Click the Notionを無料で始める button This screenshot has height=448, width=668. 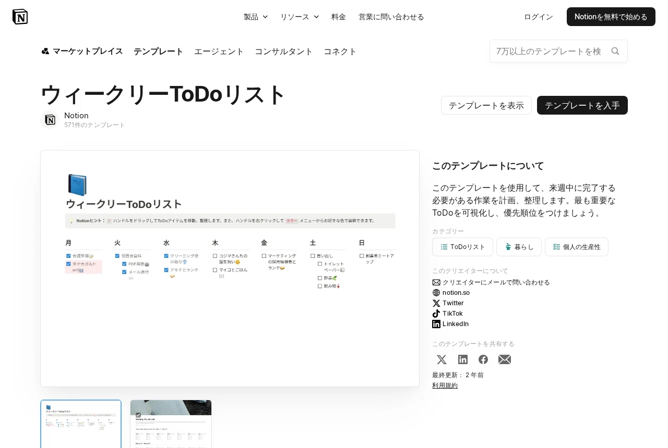[611, 17]
